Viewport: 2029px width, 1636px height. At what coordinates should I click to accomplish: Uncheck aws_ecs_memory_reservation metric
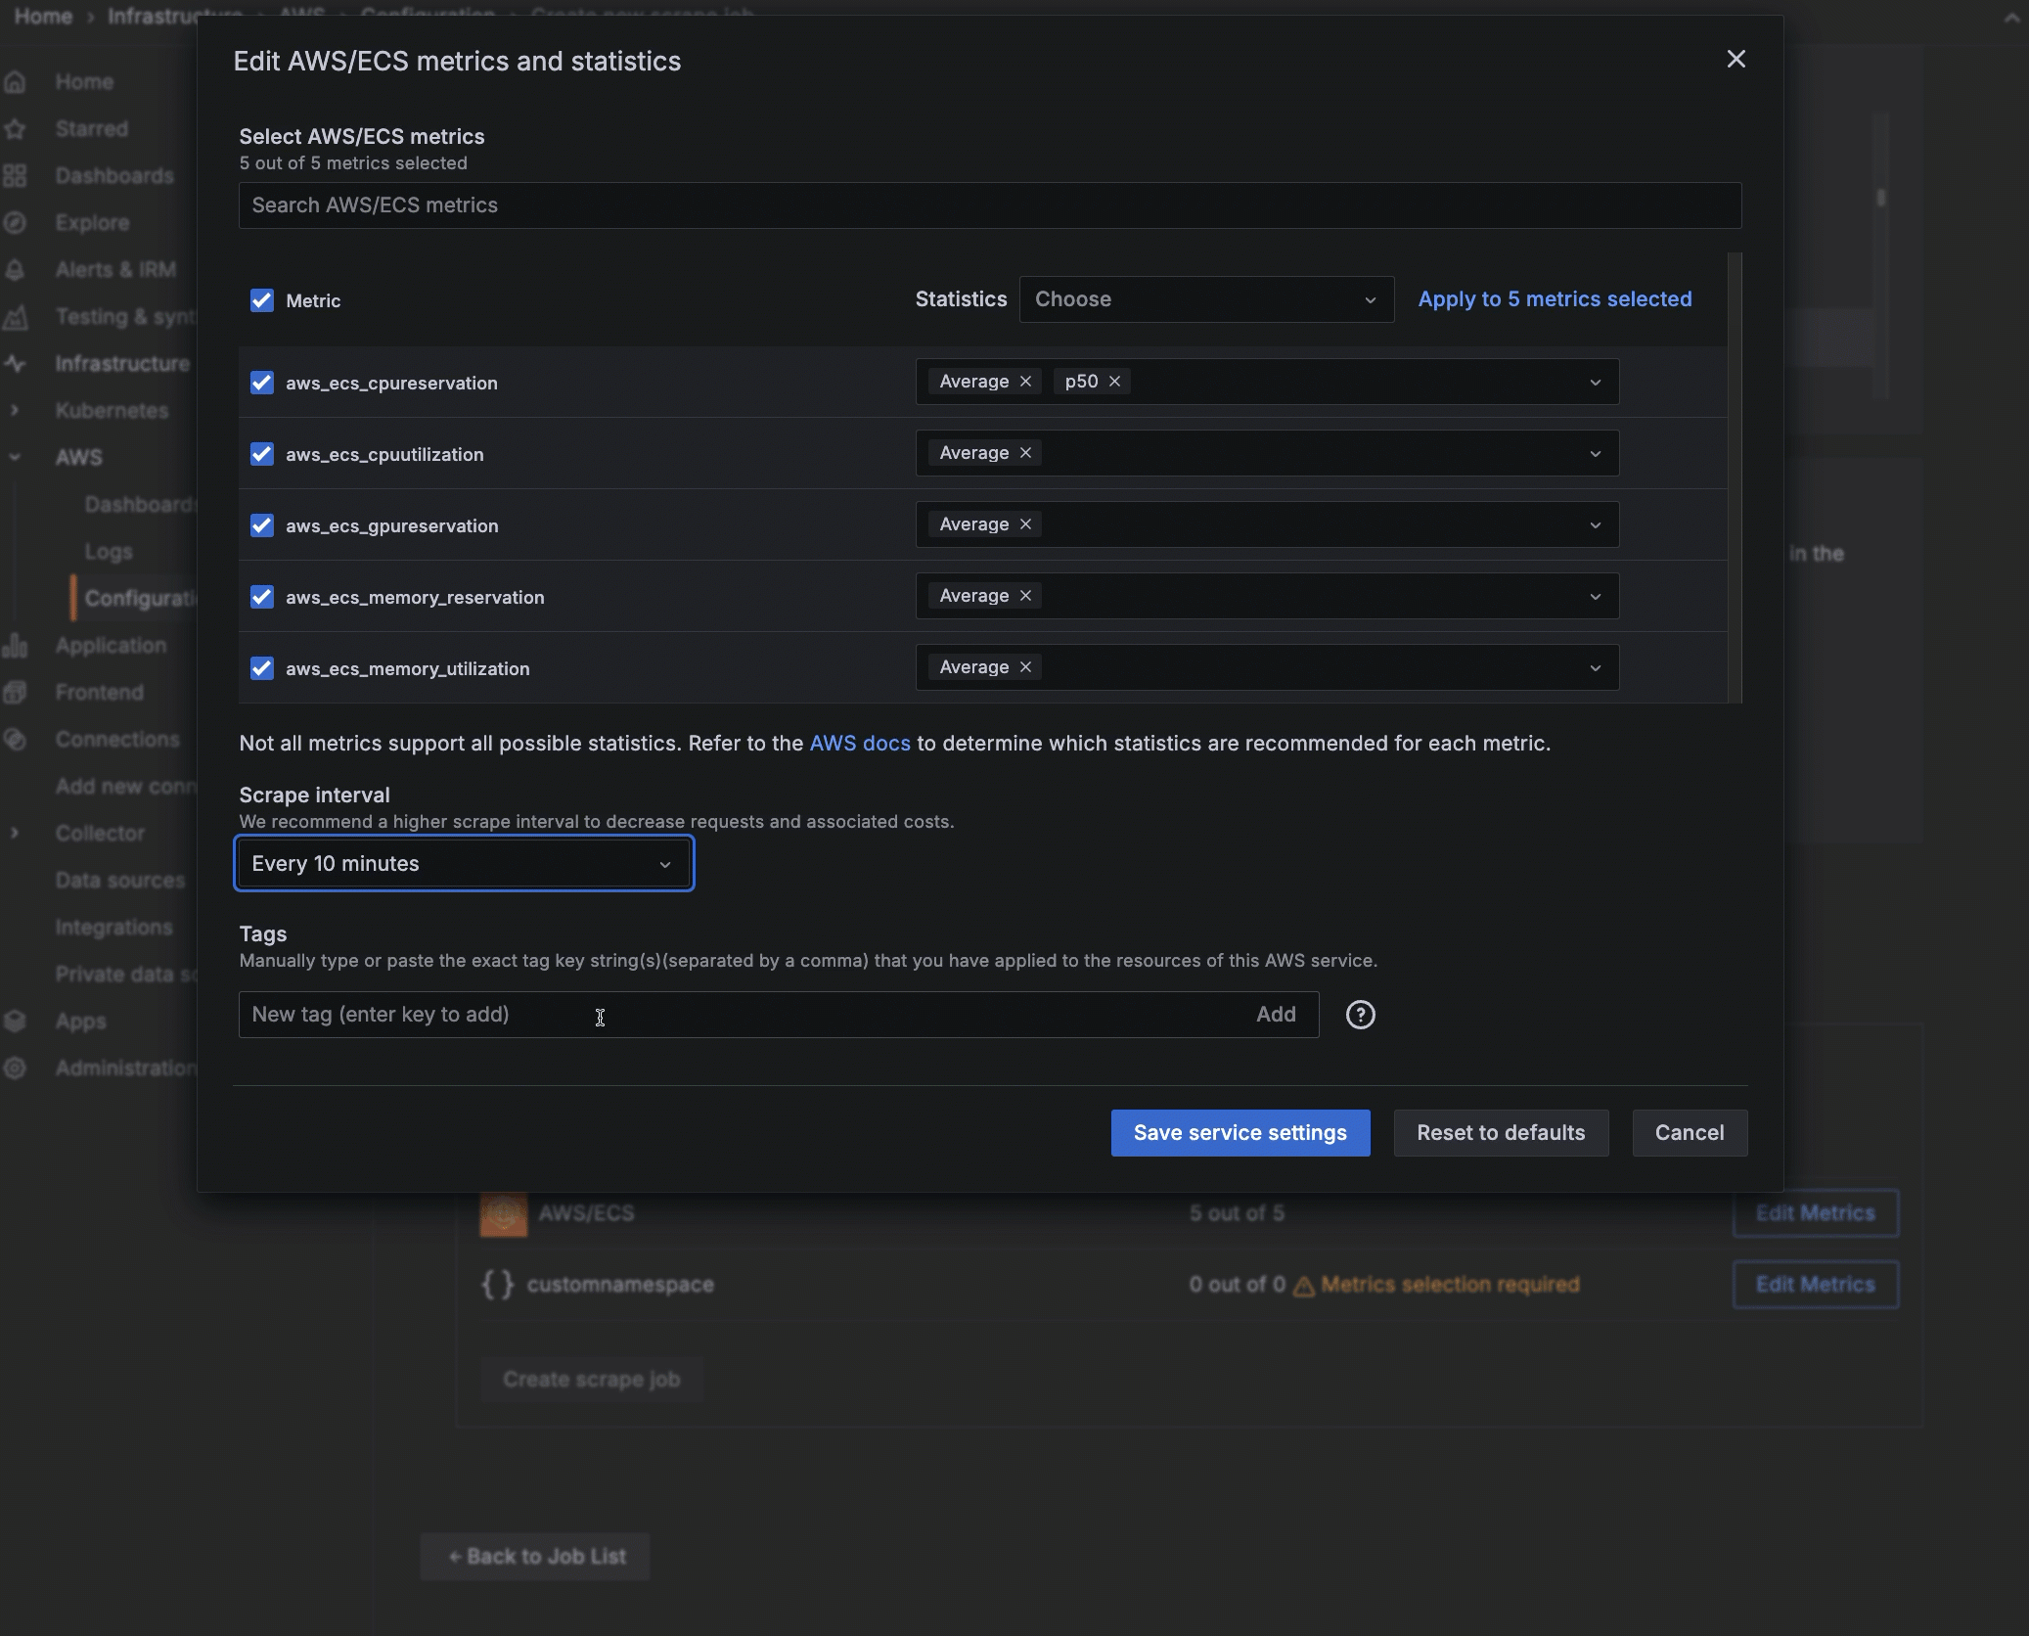pyautogui.click(x=262, y=597)
